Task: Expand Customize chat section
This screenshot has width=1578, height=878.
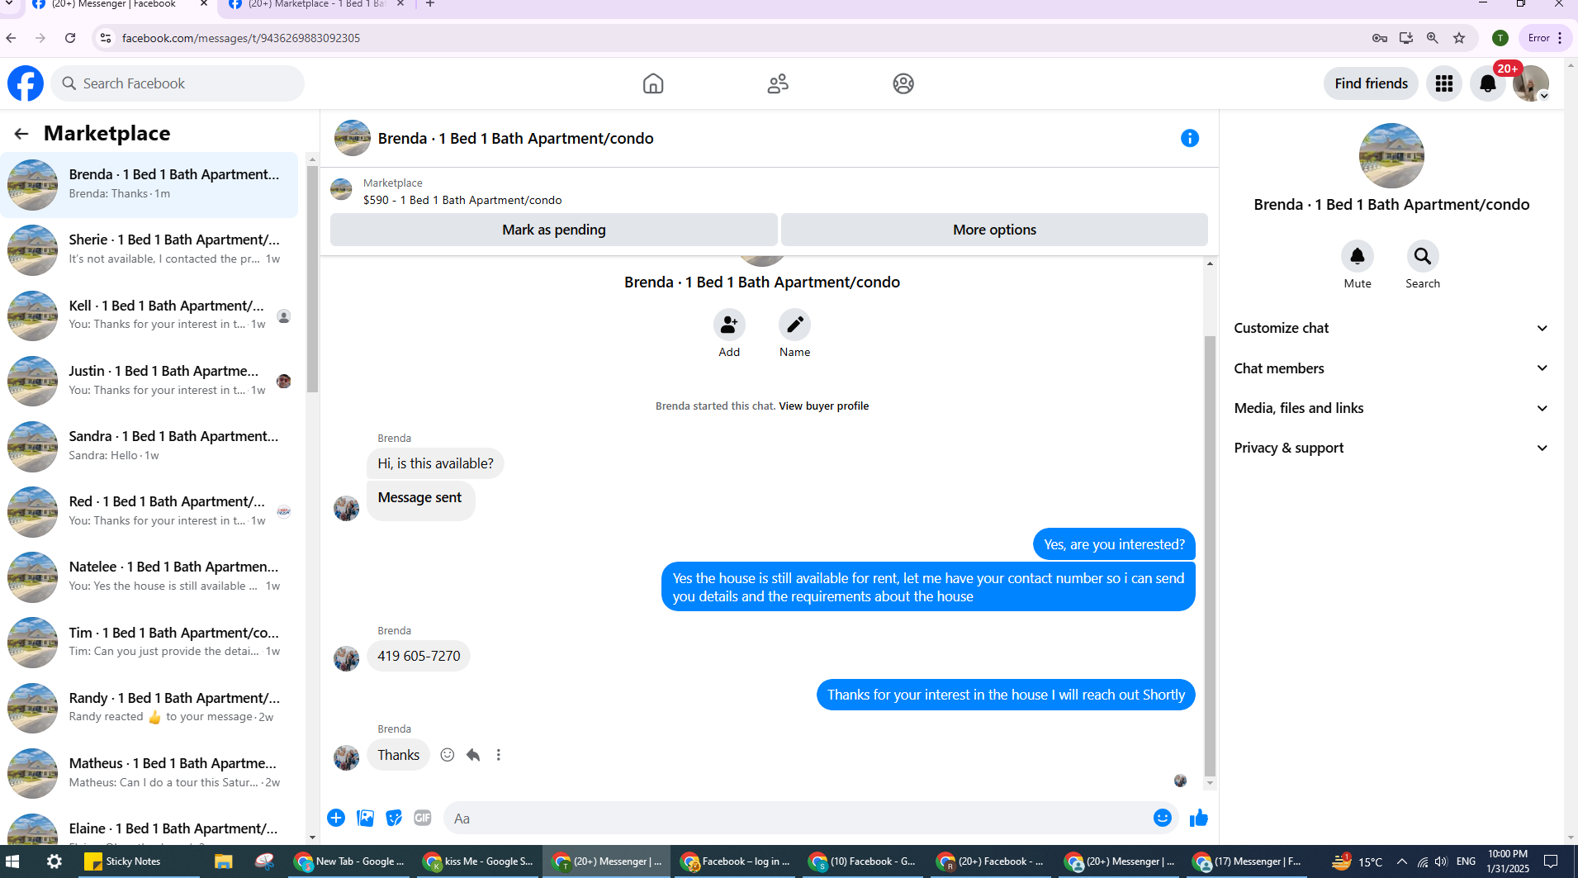Action: pyautogui.click(x=1391, y=328)
